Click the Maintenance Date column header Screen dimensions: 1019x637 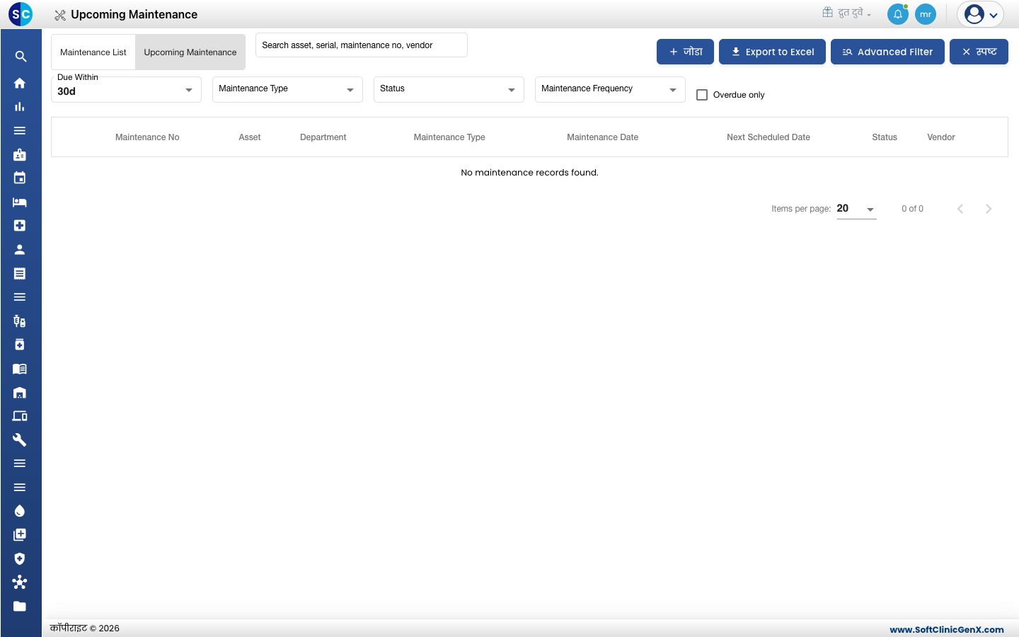pos(602,137)
